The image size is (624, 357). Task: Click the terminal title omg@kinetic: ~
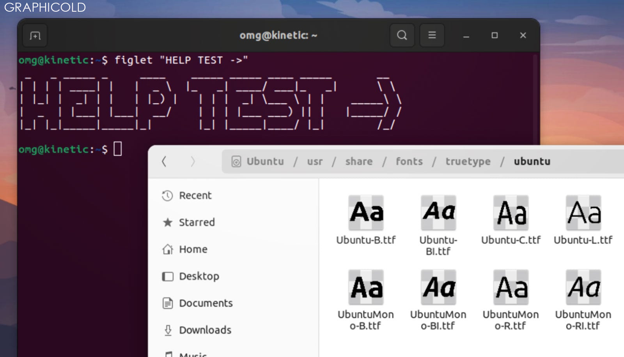pos(278,35)
